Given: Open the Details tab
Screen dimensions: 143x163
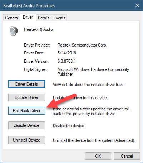Looking at the screenshot, I should (44, 18).
